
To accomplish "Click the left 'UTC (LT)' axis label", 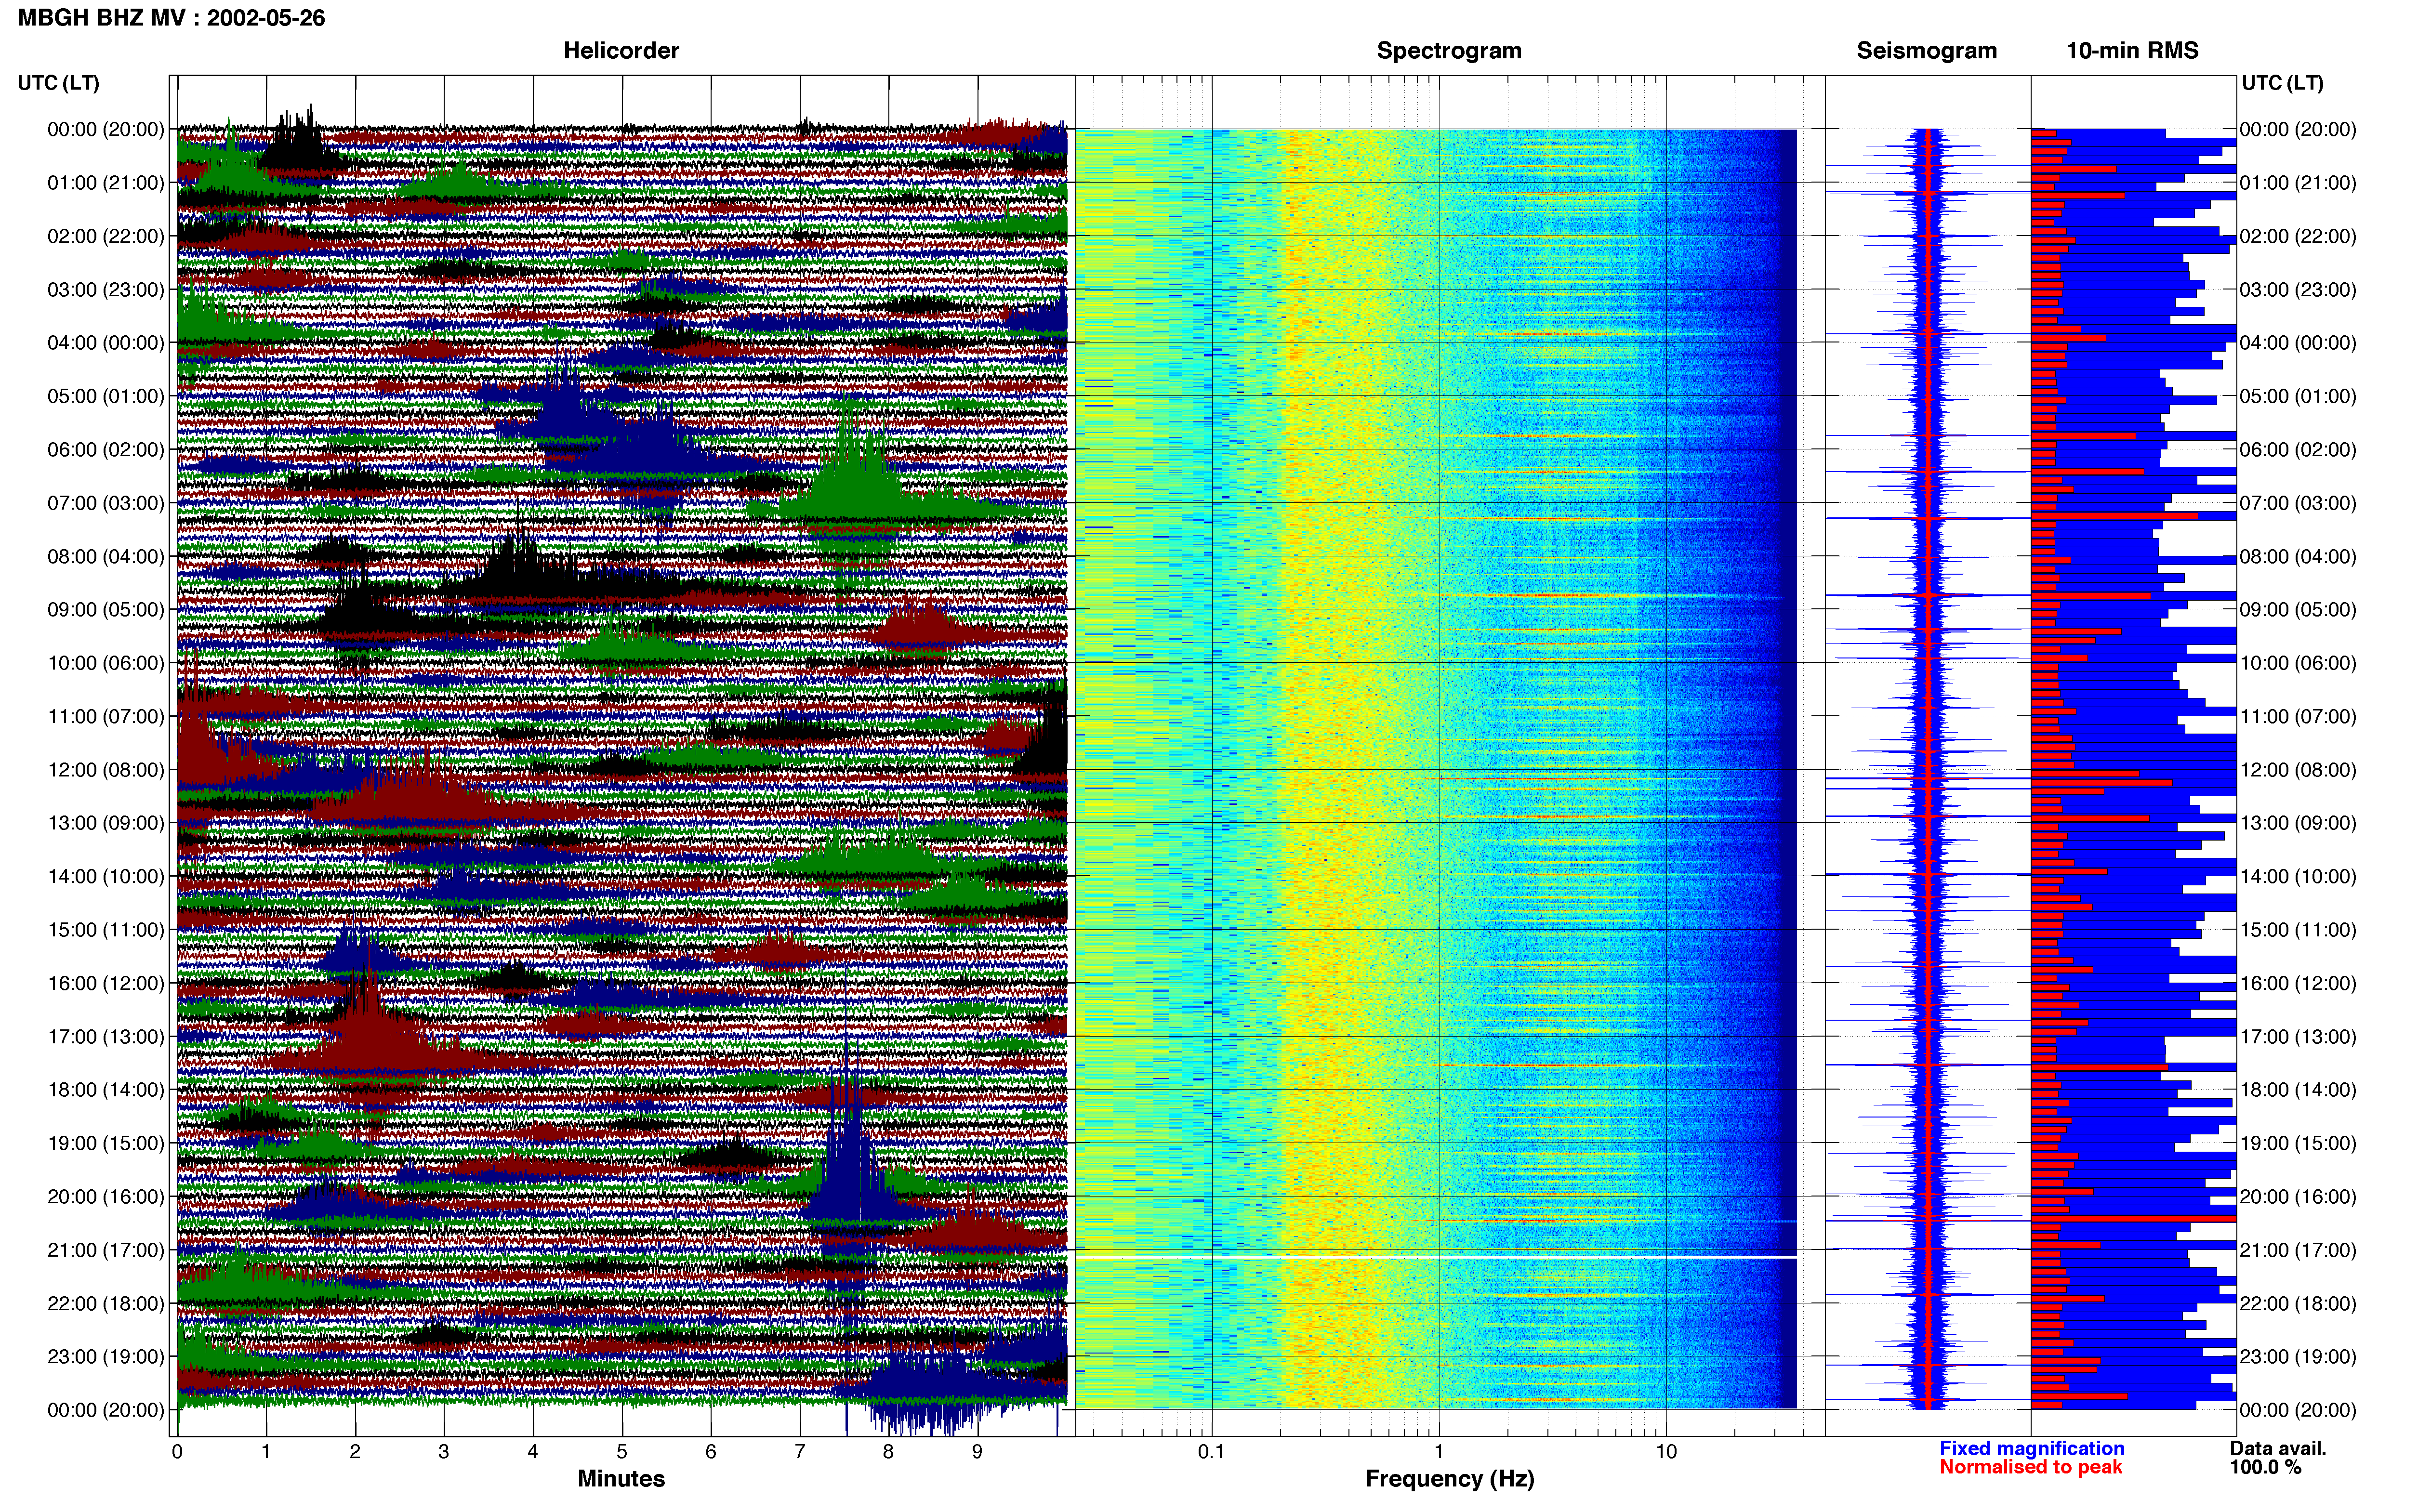I will point(58,83).
